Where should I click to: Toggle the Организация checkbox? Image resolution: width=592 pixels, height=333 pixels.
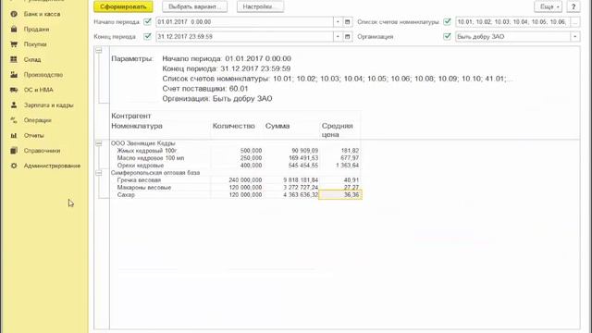pyautogui.click(x=447, y=36)
